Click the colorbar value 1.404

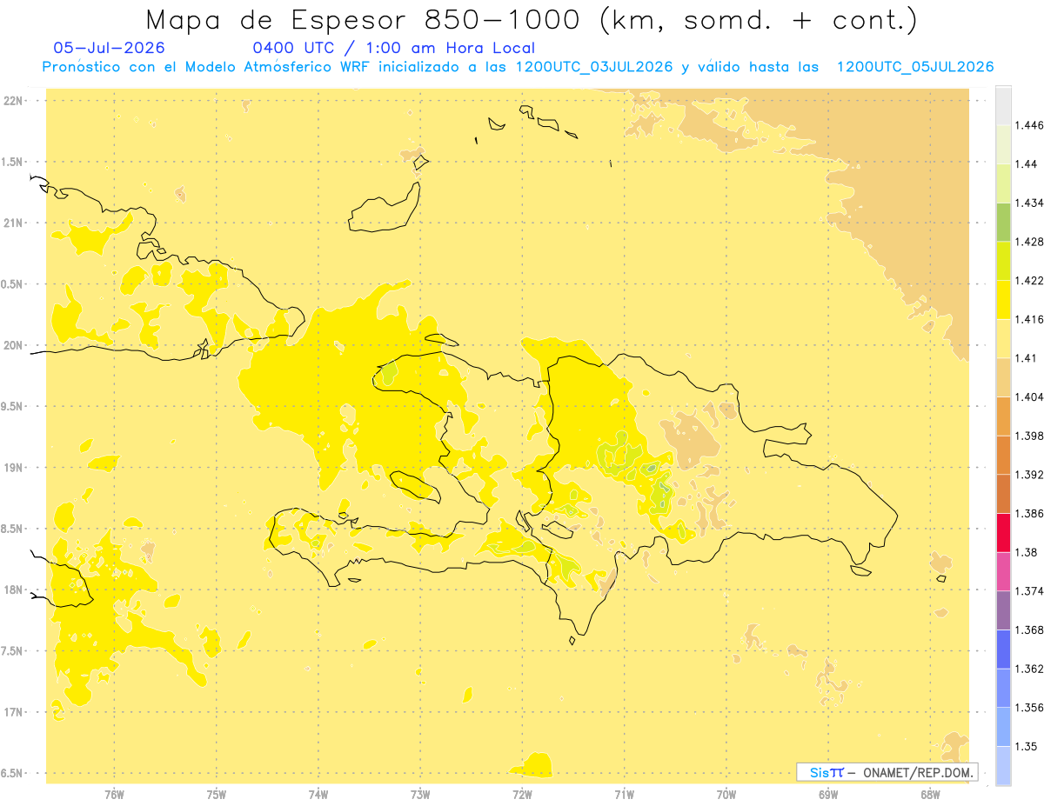(x=1028, y=396)
